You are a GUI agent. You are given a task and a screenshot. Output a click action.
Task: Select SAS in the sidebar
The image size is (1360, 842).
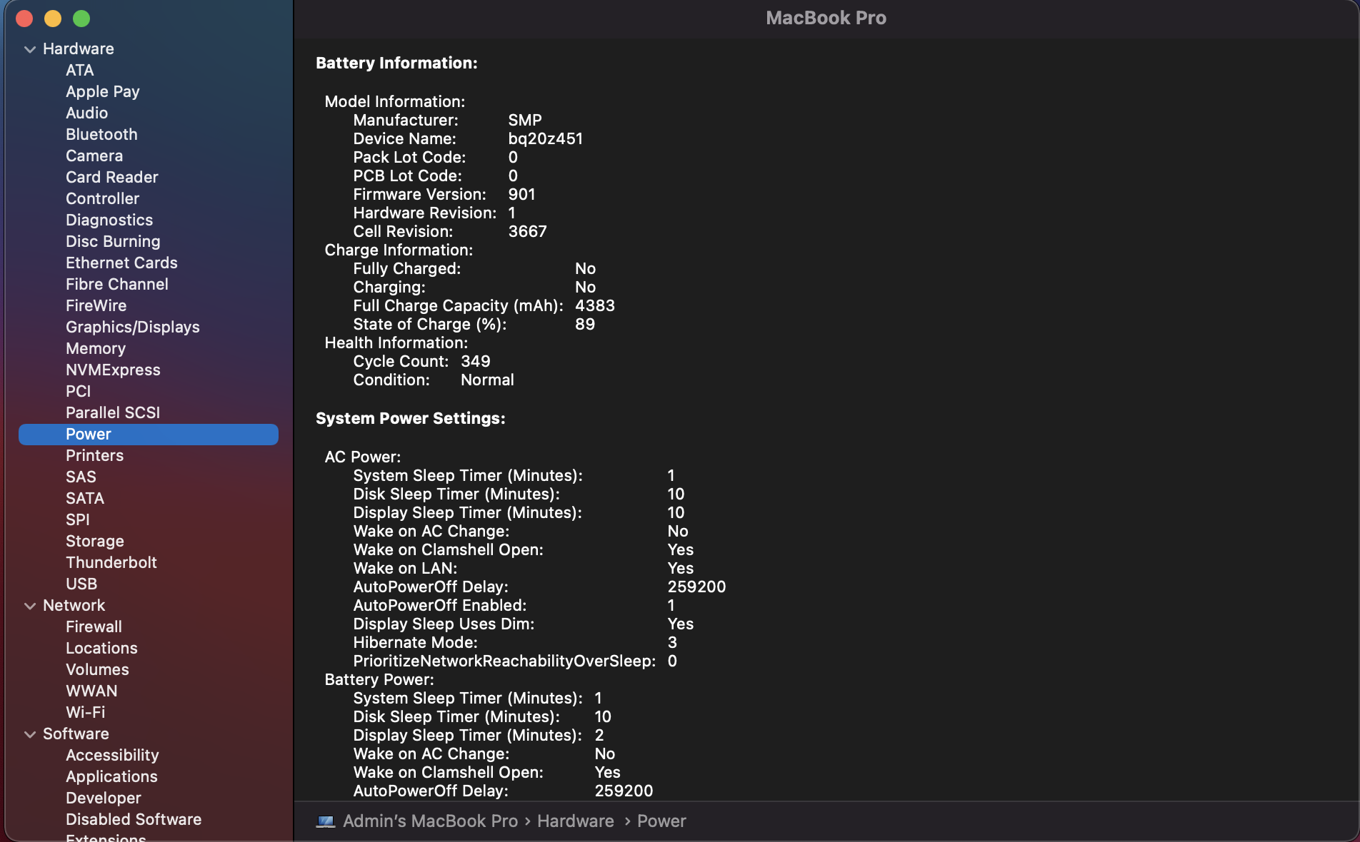pyautogui.click(x=81, y=477)
